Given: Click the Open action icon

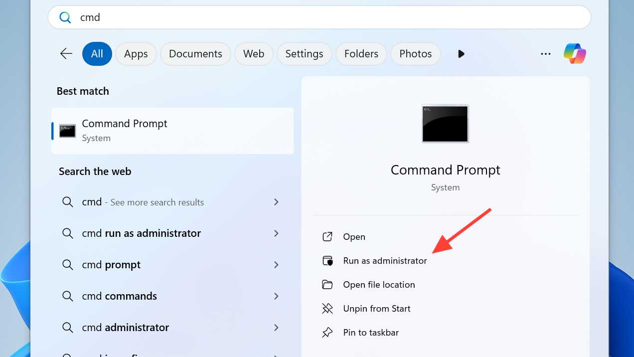Looking at the screenshot, I should point(327,237).
